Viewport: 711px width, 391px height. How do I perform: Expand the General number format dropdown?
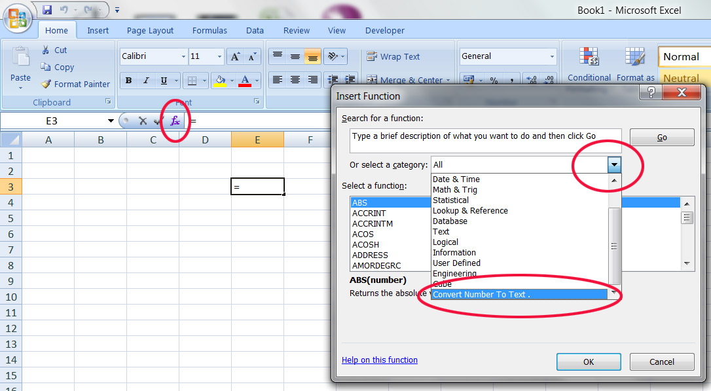[x=552, y=57]
